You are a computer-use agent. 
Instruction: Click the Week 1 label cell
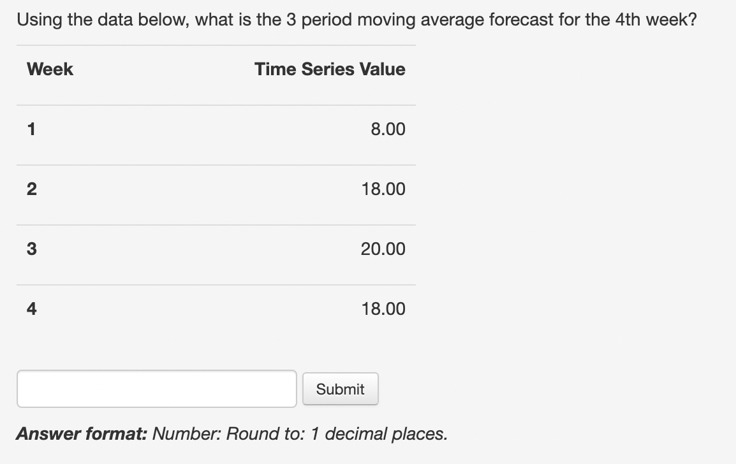pyautogui.click(x=31, y=129)
